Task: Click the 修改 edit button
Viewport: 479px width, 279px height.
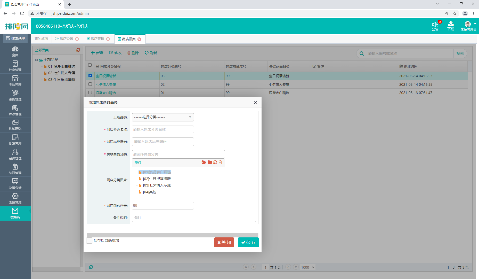Action: [115, 53]
